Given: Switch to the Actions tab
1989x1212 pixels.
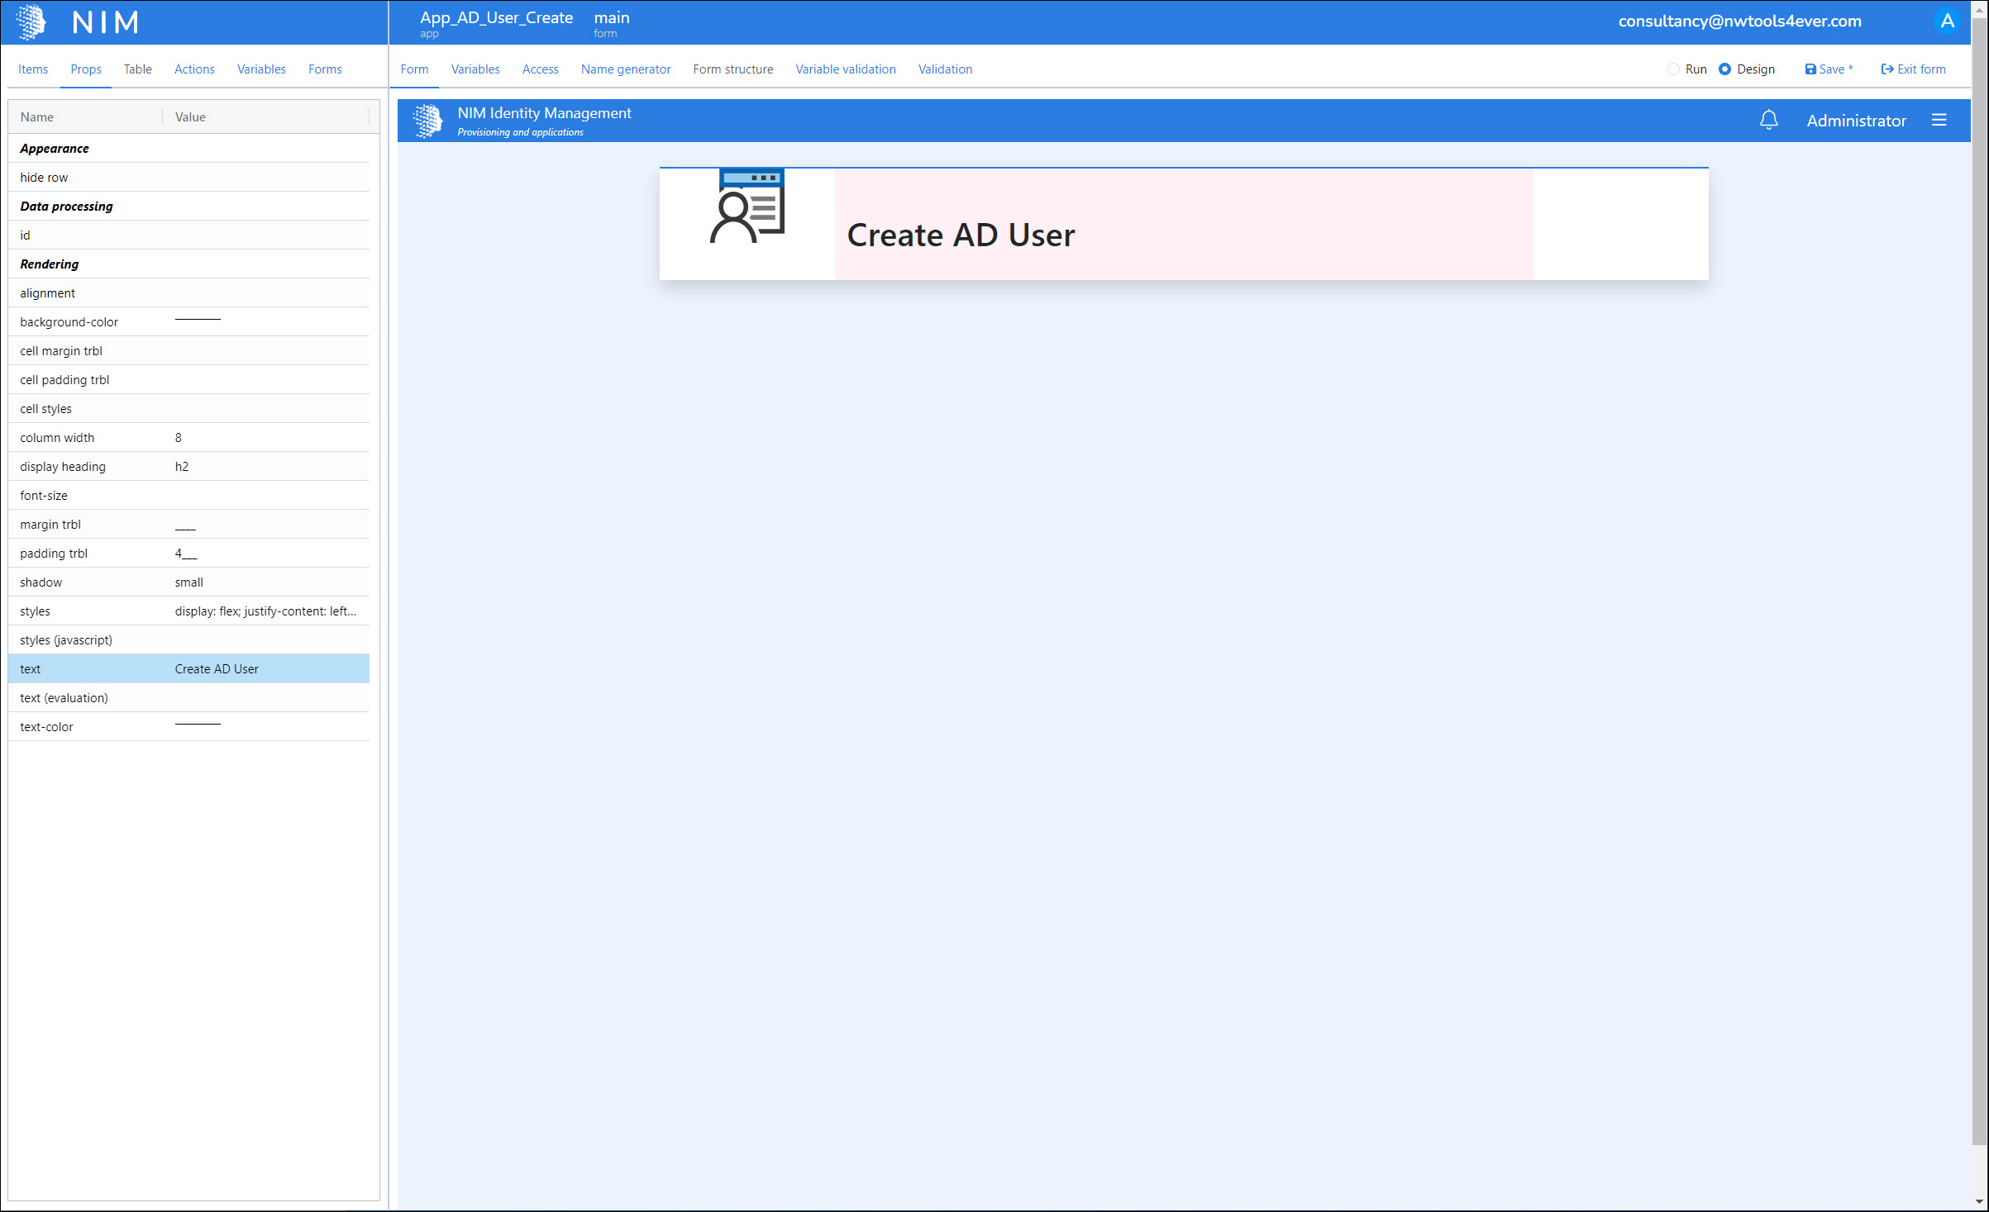Looking at the screenshot, I should point(194,69).
